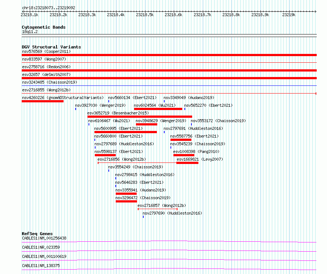Select nsv5652270 (Ebert2021) label
The image size is (327, 274).
coord(208,105)
